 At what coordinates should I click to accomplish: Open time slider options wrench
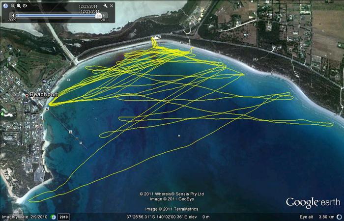pos(105,6)
